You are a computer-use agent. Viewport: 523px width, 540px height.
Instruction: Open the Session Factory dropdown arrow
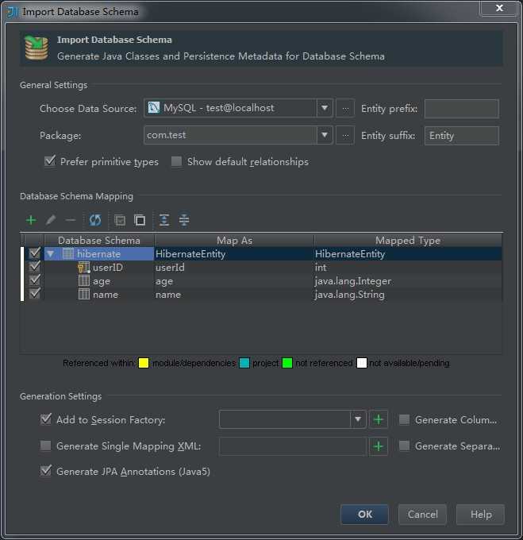click(358, 419)
